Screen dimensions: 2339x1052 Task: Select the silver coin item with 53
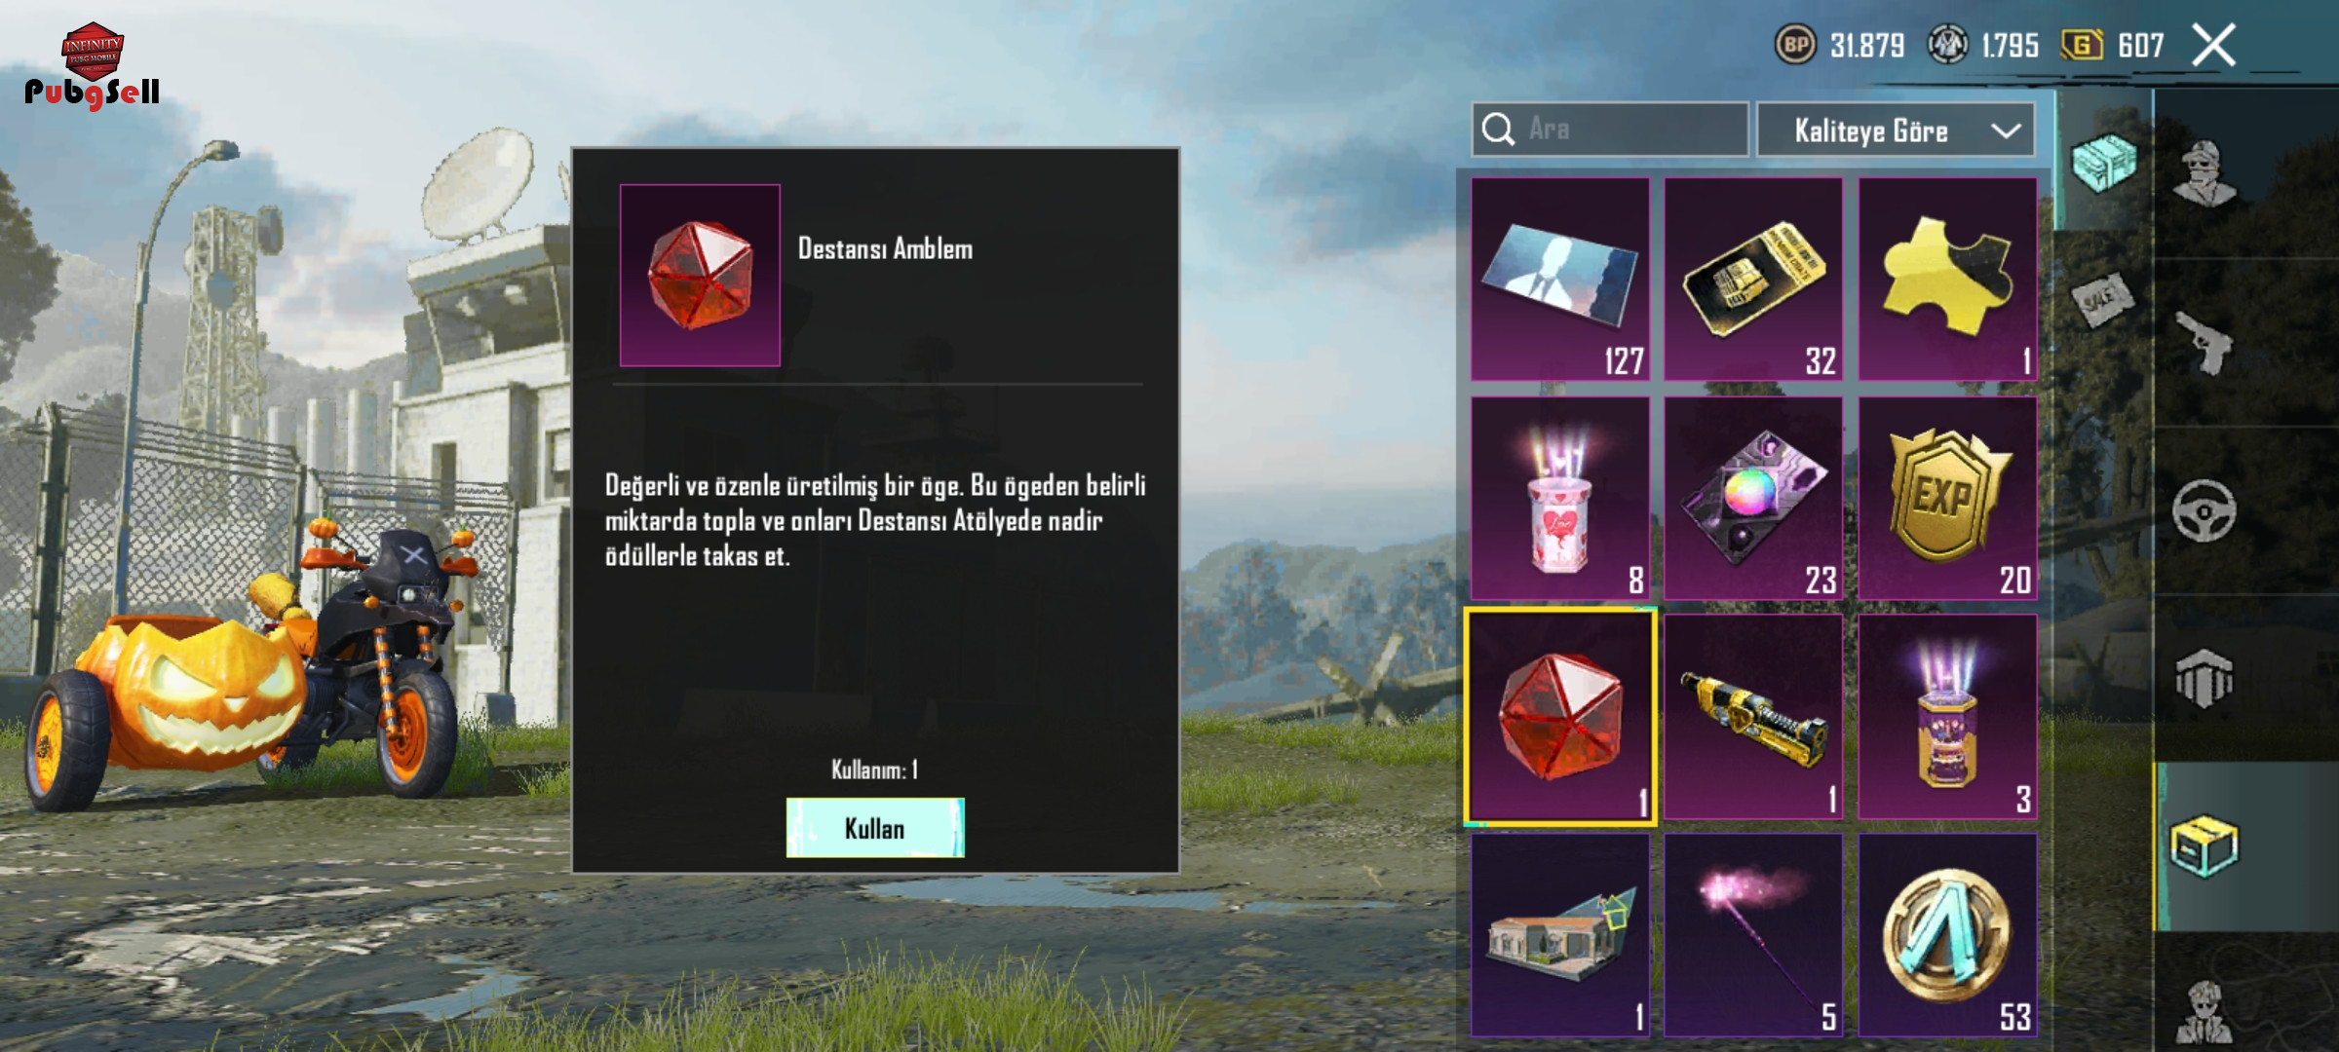1947,935
